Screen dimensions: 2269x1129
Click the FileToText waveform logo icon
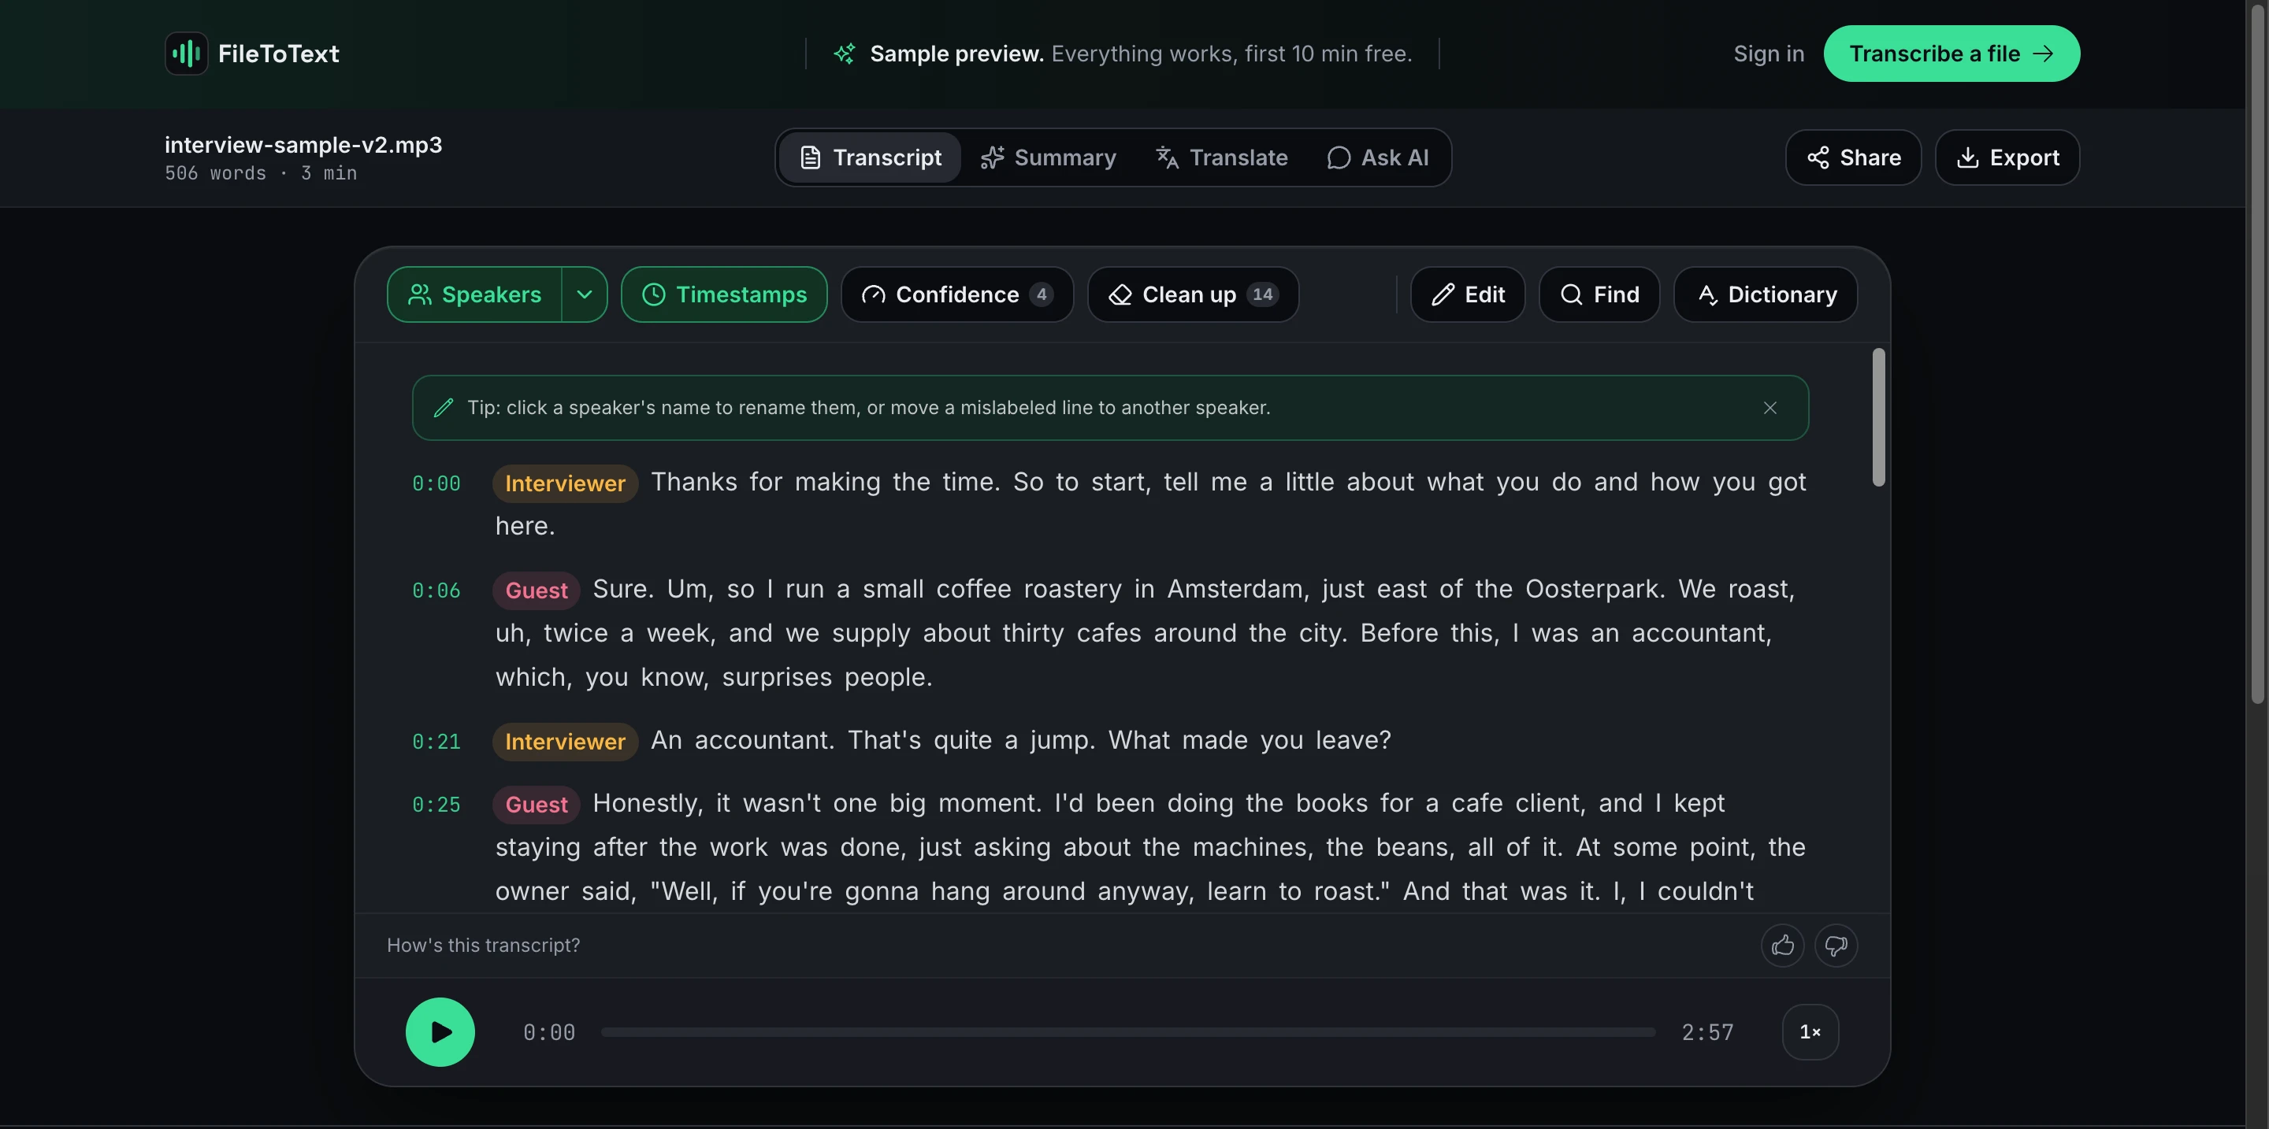[x=186, y=54]
